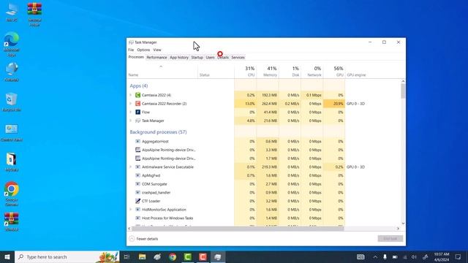
Task: Click Background processes (57) header
Action: [x=158, y=132]
